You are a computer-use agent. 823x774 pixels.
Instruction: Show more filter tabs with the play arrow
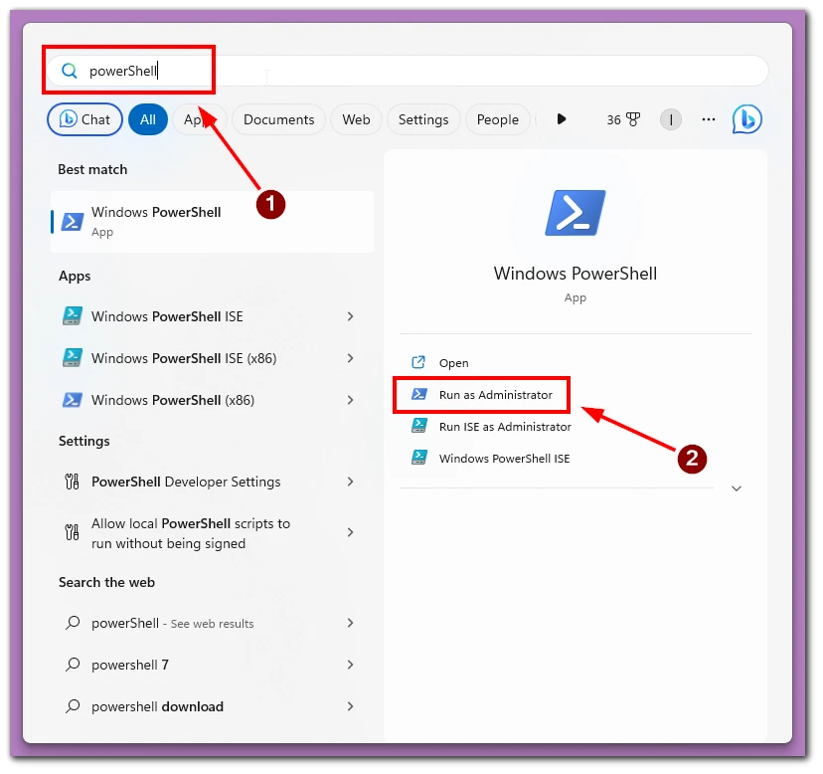[561, 119]
